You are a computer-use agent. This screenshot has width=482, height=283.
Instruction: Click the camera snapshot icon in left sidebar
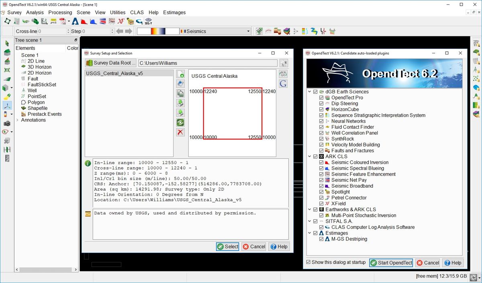click(7, 123)
